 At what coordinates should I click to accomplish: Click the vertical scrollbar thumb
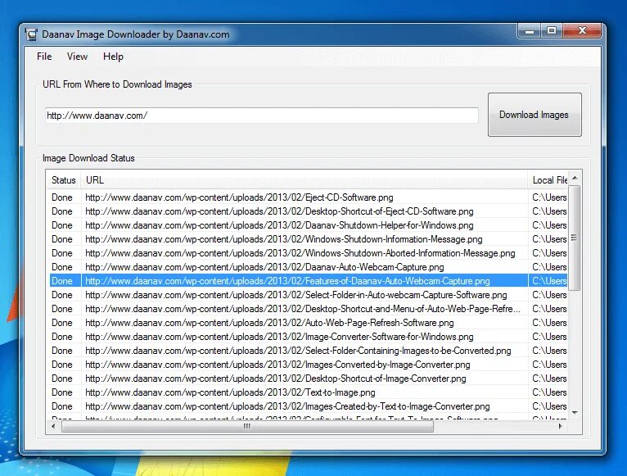pos(575,238)
